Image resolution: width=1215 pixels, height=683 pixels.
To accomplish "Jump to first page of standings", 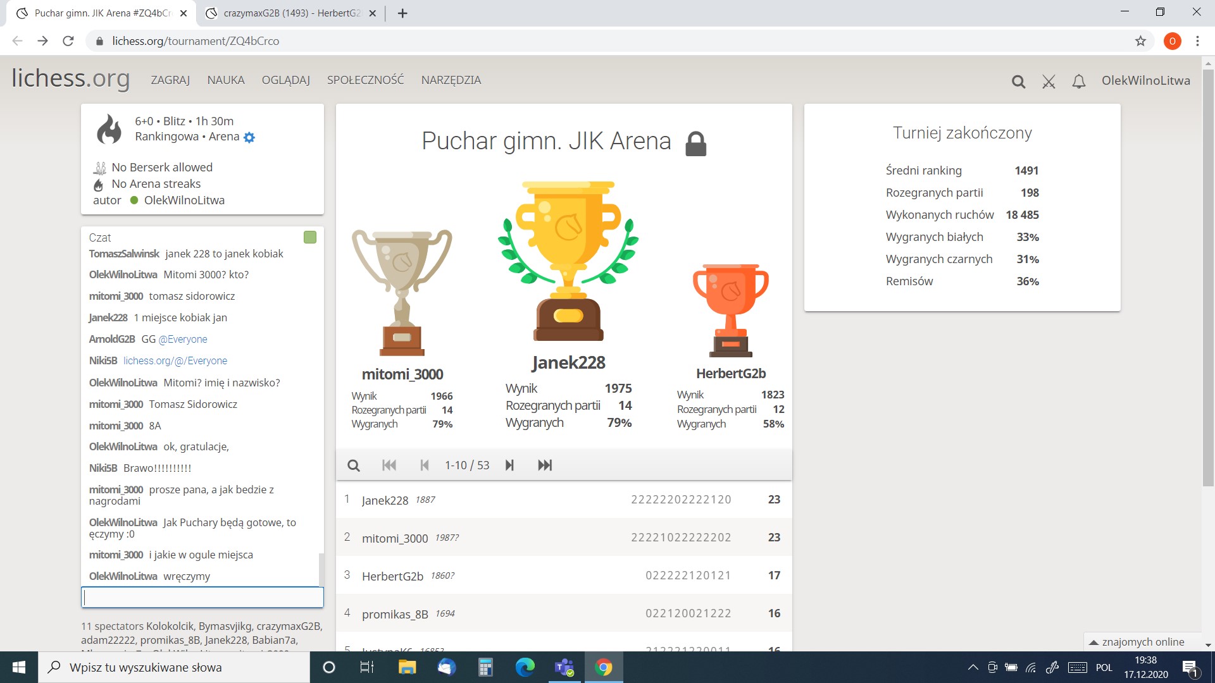I will click(x=389, y=465).
